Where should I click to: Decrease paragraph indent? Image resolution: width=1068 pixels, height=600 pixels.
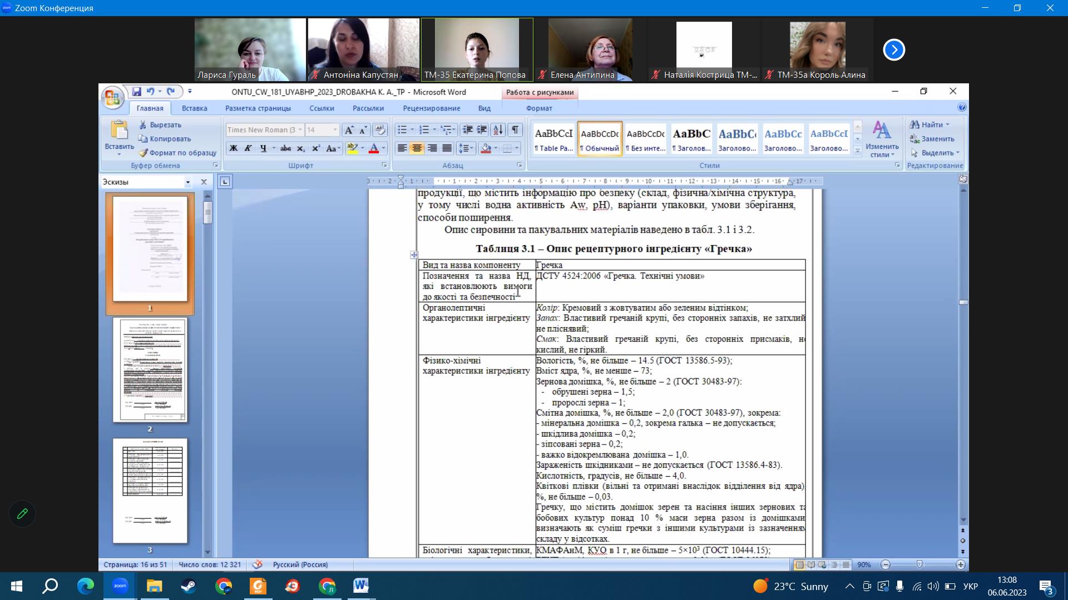pos(468,130)
